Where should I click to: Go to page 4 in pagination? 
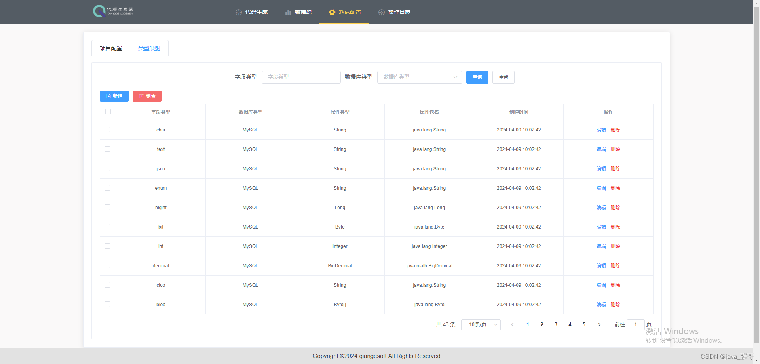pyautogui.click(x=570, y=325)
